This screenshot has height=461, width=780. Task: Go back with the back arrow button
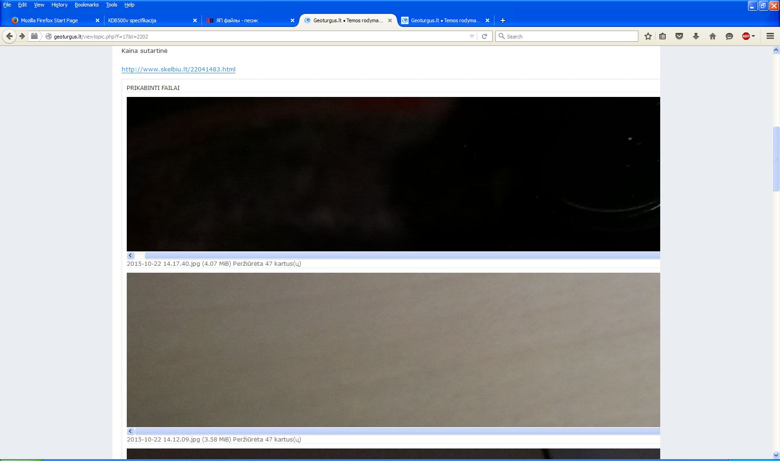(9, 36)
